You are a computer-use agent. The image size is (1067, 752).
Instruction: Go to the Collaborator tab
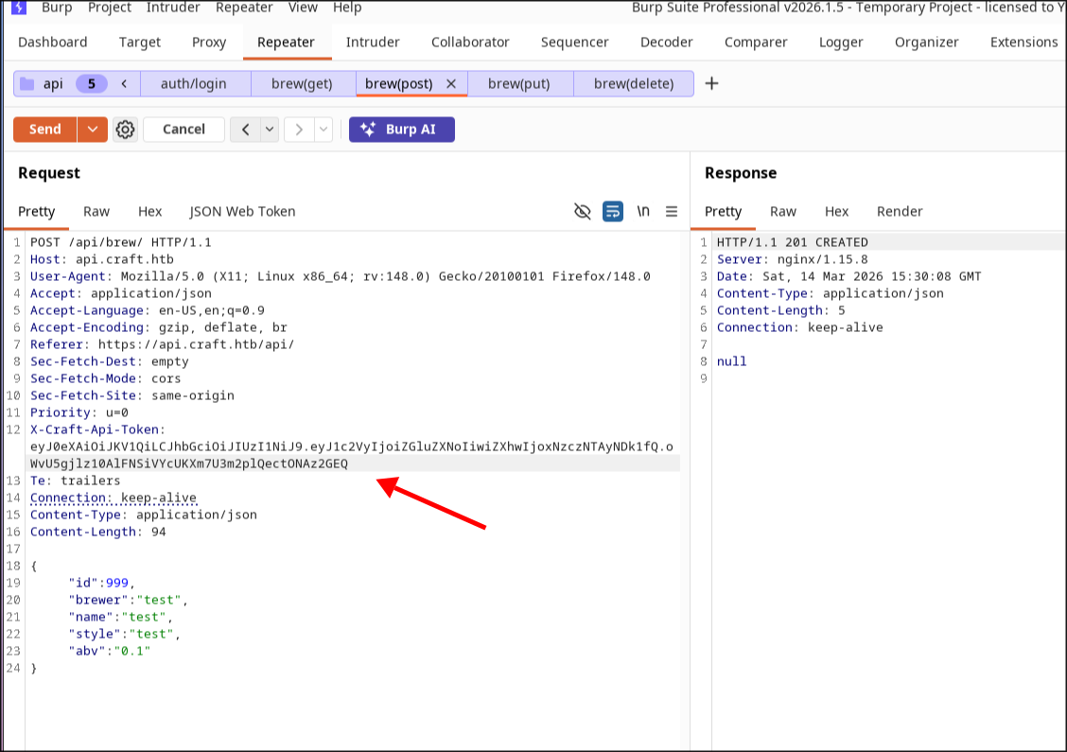(470, 43)
